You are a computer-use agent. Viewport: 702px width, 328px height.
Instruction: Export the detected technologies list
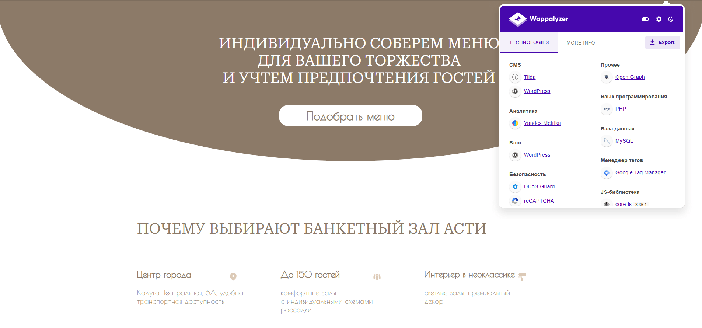(x=663, y=42)
